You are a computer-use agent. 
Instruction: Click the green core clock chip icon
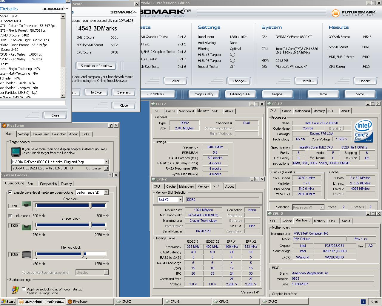click(27, 205)
